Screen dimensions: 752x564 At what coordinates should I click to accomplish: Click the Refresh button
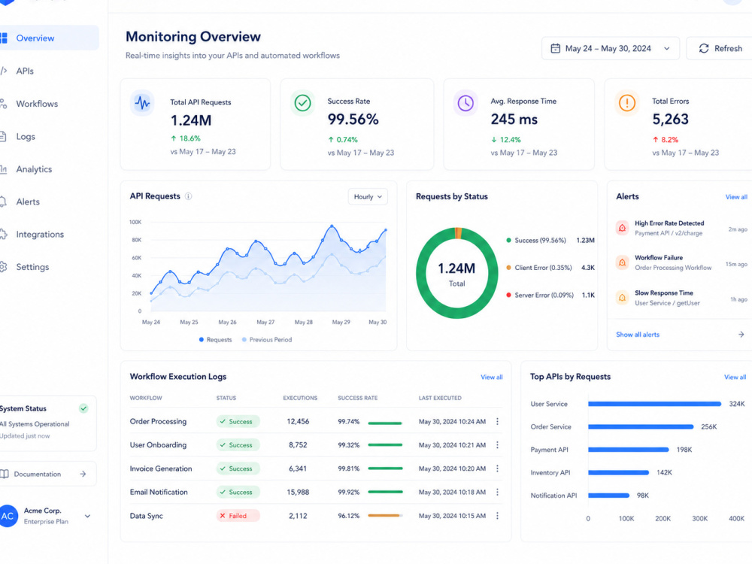pyautogui.click(x=720, y=48)
